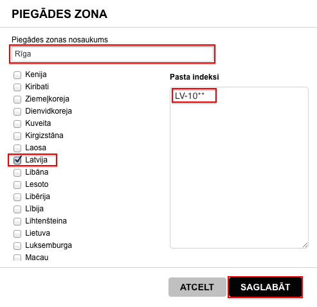Click the ATCELT cancel button

click(197, 287)
